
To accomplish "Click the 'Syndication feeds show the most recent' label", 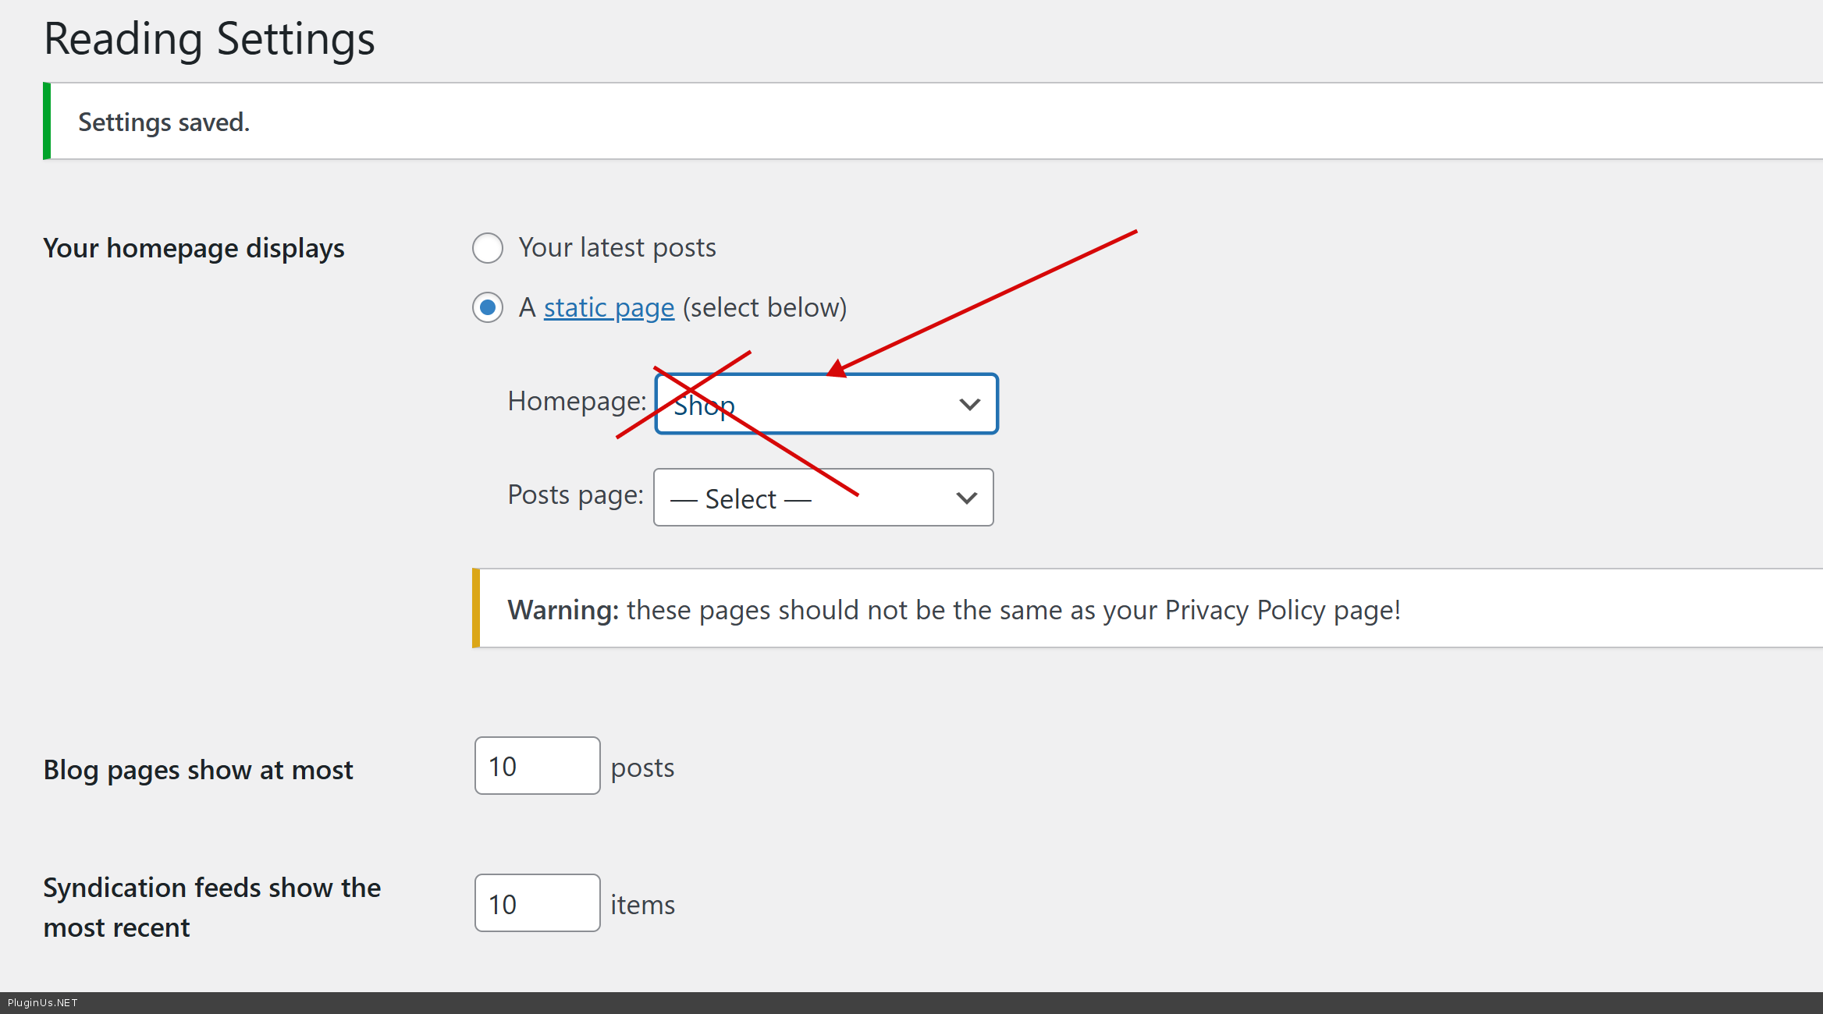I will 211,906.
